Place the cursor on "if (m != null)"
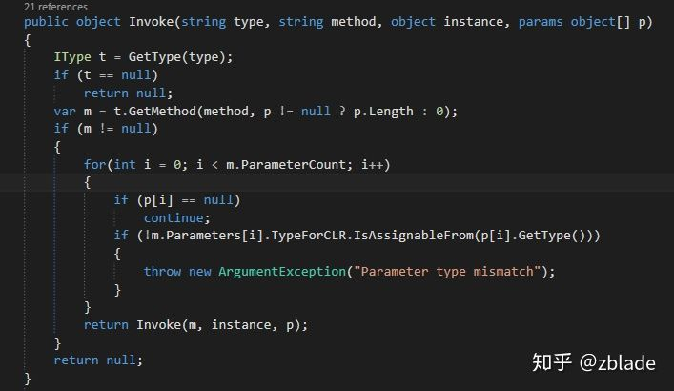Viewport: 674px width, 391px height. 106,129
